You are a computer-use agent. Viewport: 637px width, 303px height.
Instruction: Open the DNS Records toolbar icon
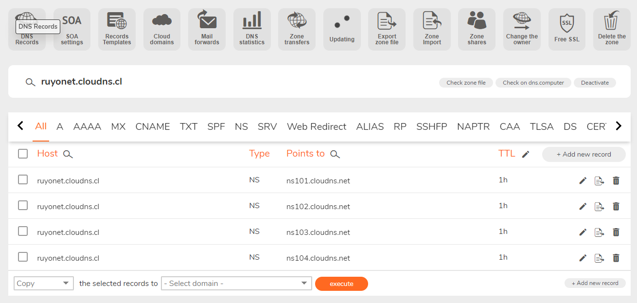point(27,29)
